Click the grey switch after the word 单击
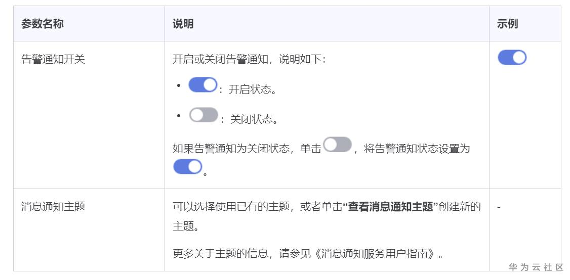 click(337, 145)
